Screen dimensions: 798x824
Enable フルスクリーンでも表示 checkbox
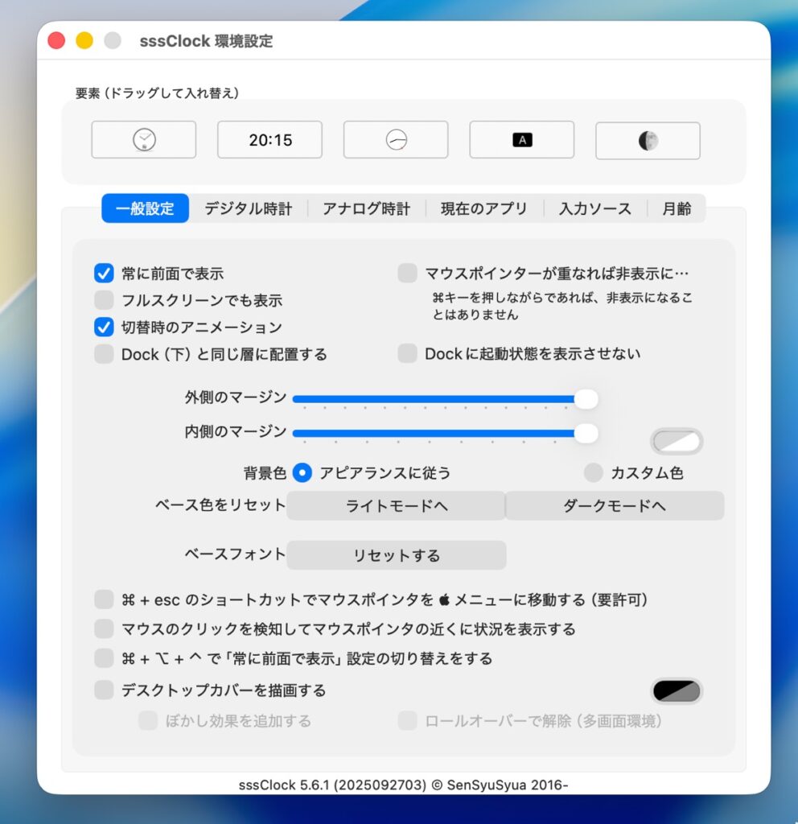104,300
